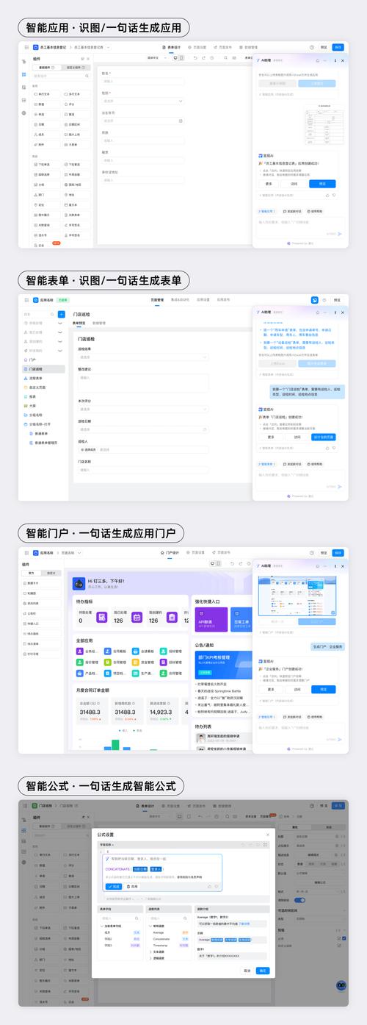Open the 巡检日期 date field in 门店巡检 form

coord(142,429)
